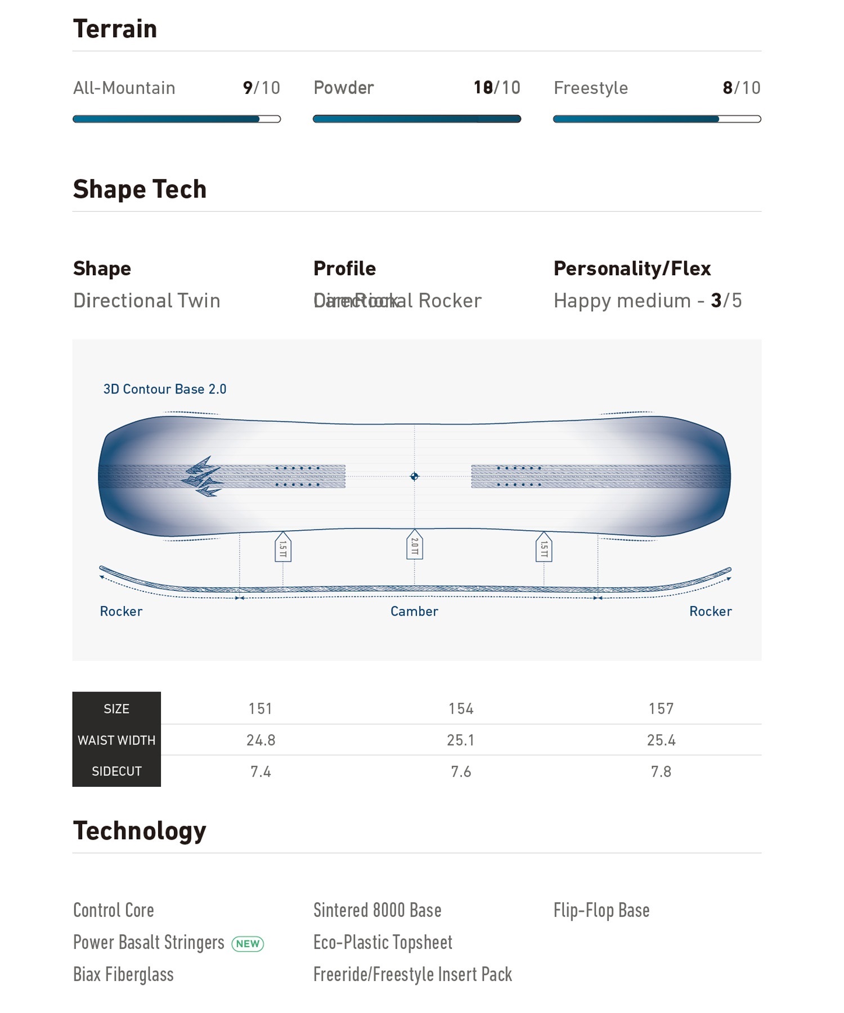
Task: Open the Biax Fiberglass link
Action: (123, 974)
